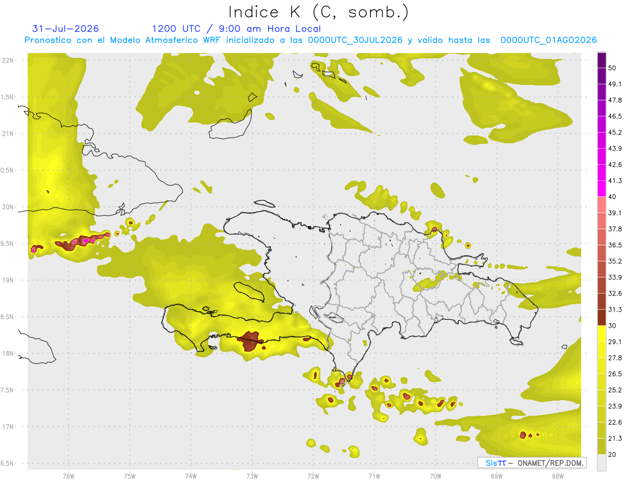626x483 pixels.
Task: Select color scale label "47.8"
Action: click(x=615, y=100)
